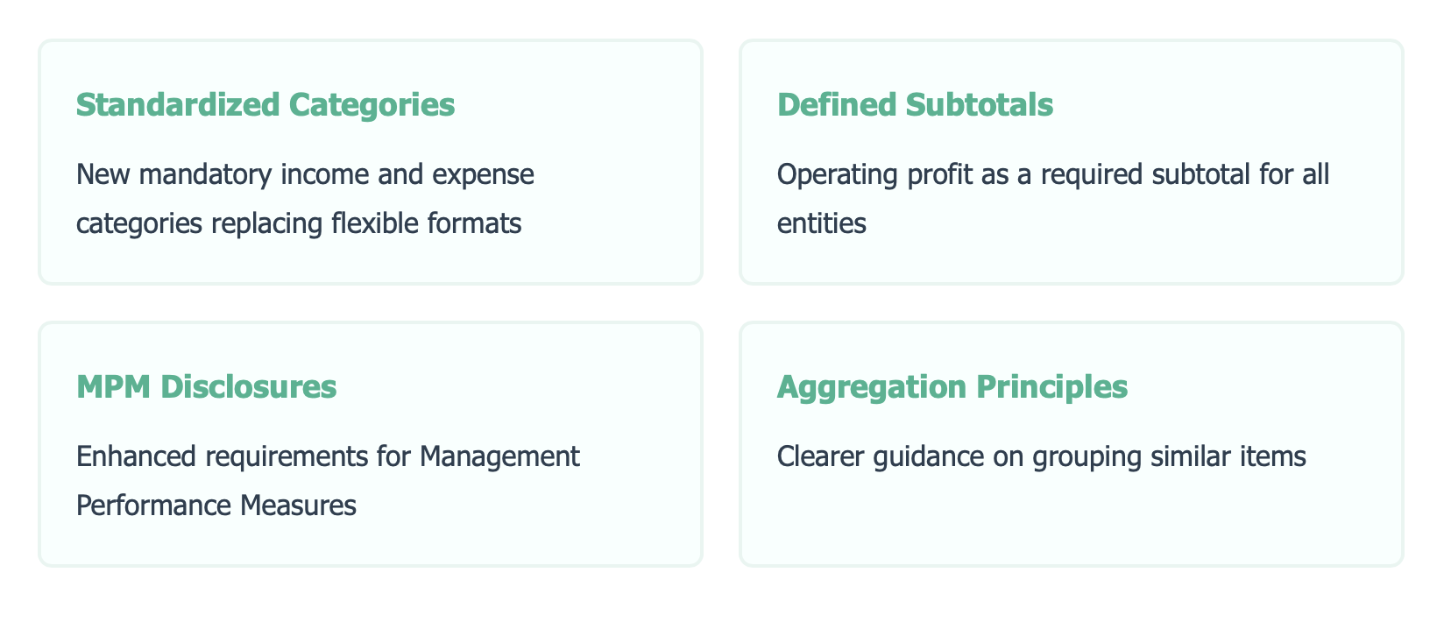Click empty space at bottom of Aggregation Principles card
Viewport: 1444px width, 622px height.
click(1071, 526)
